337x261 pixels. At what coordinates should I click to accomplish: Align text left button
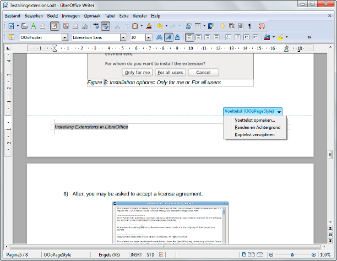click(x=189, y=37)
